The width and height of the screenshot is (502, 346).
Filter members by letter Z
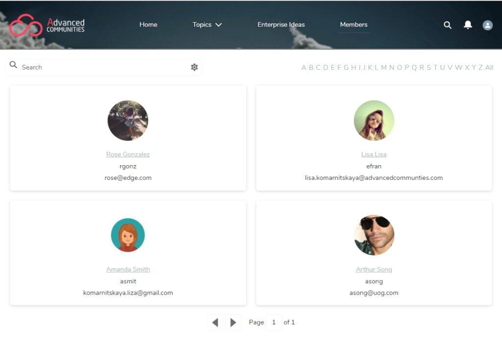point(480,68)
